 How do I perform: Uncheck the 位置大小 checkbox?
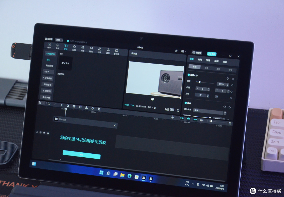pyautogui.click(x=189, y=75)
